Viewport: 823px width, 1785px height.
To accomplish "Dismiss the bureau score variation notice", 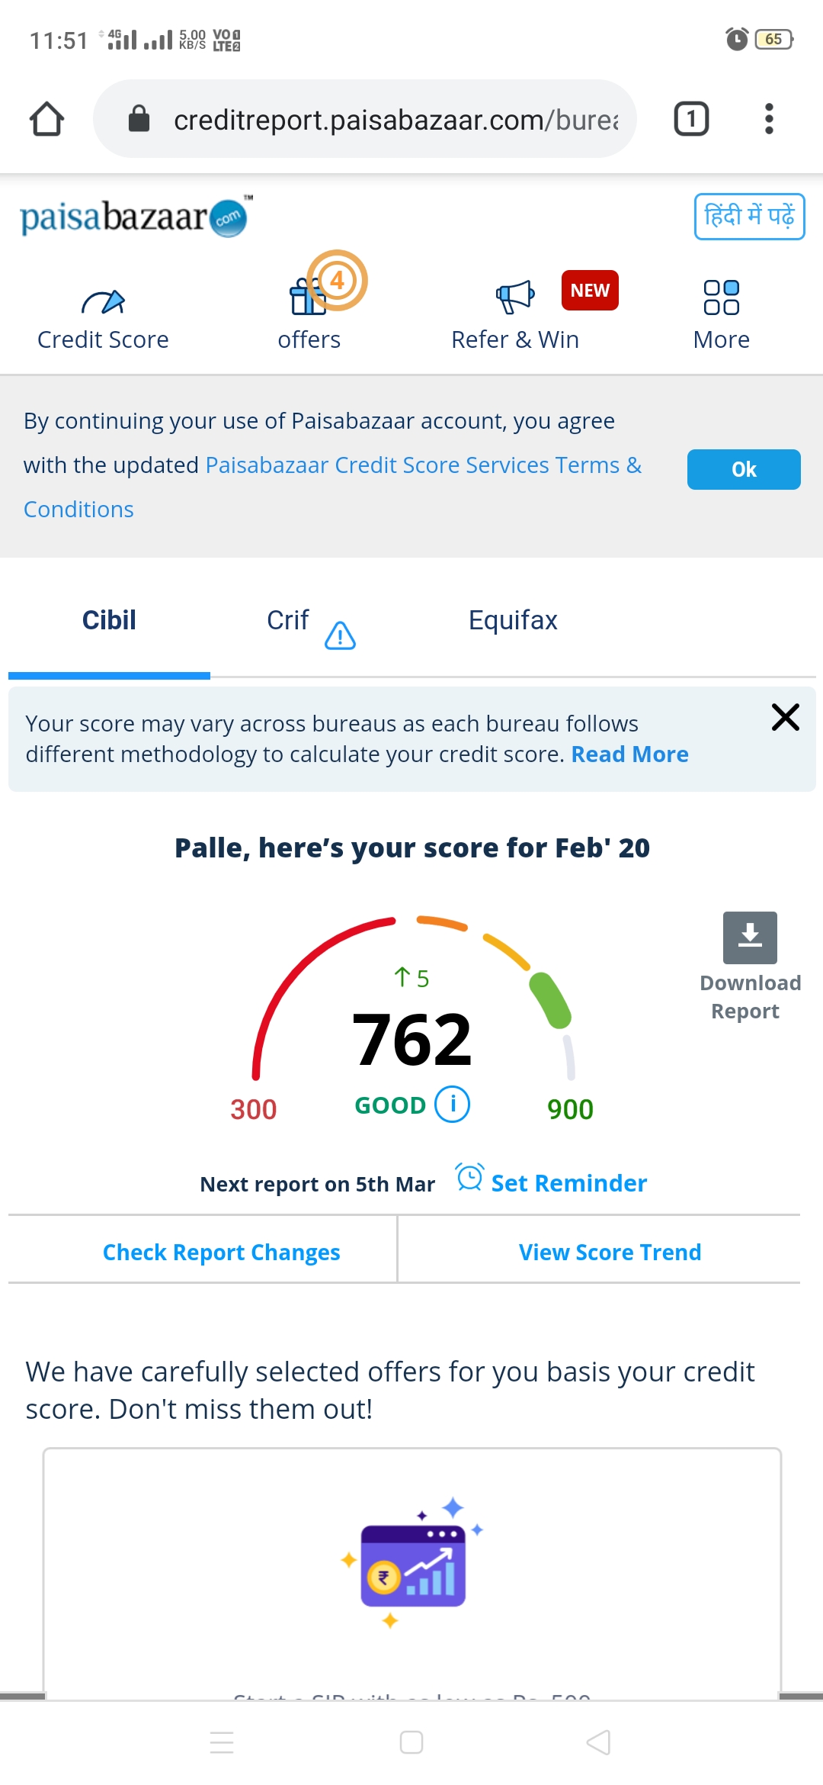I will coord(785,717).
